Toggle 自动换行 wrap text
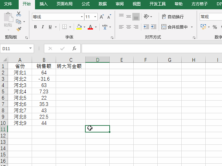The width and height of the screenshot is (222, 166). (x=173, y=17)
